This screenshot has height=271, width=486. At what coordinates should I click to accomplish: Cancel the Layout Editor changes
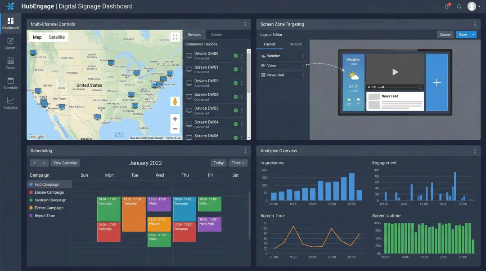pos(445,34)
